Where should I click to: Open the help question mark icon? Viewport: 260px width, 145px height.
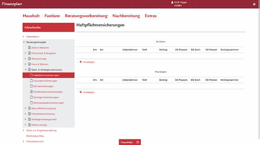click(254, 4)
